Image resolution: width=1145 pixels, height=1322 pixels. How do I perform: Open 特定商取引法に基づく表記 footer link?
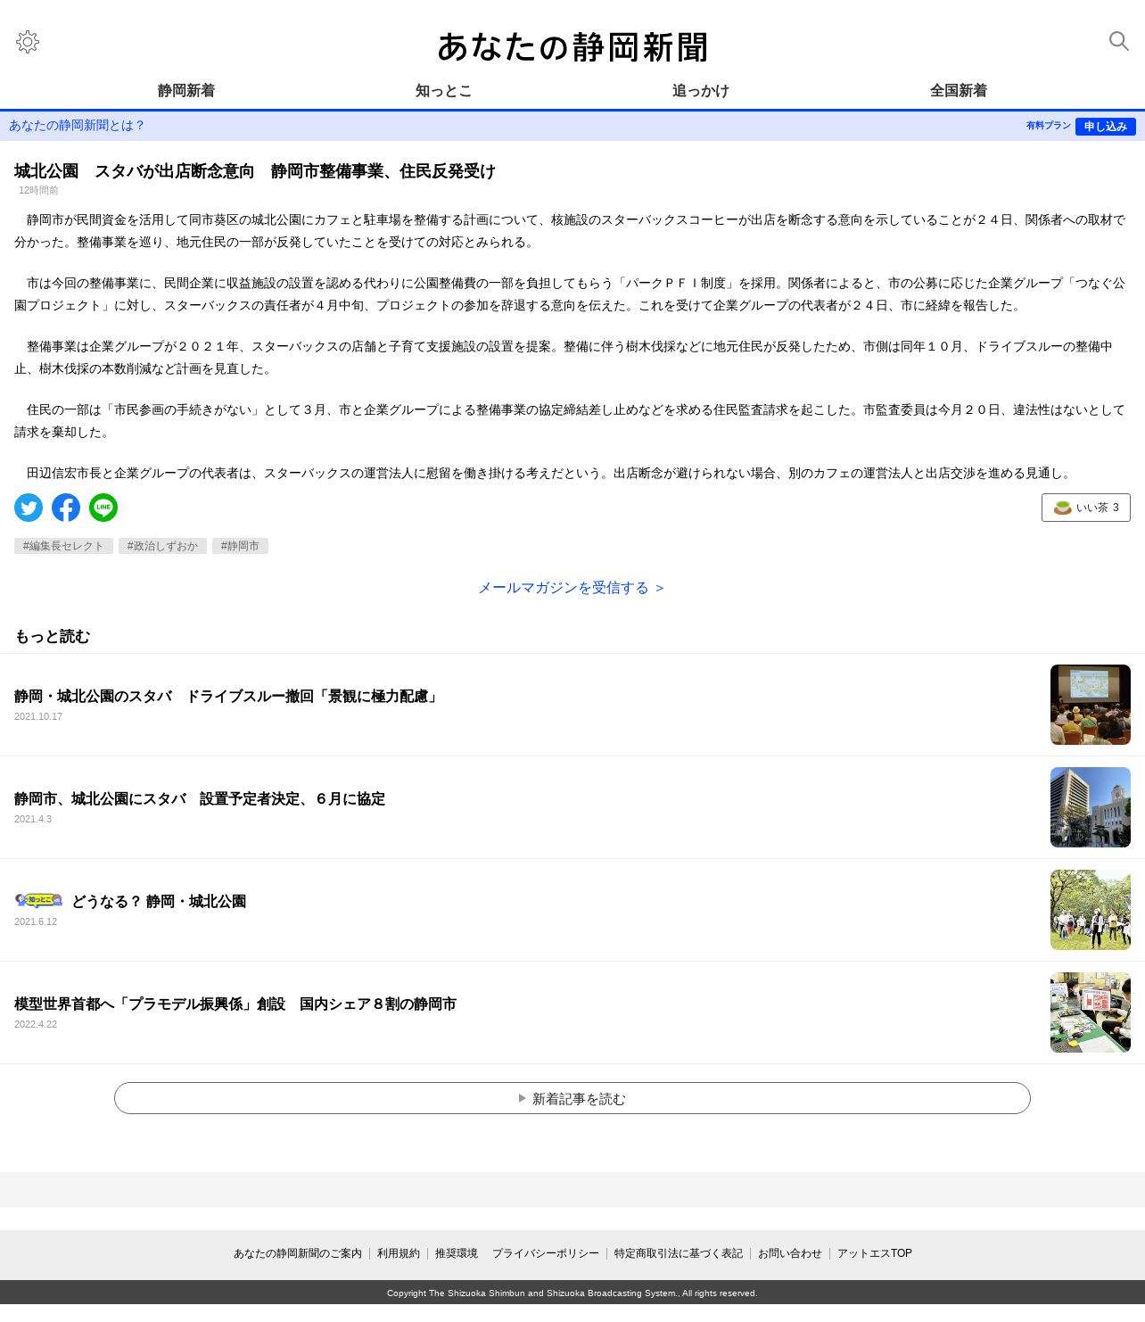coord(679,1253)
